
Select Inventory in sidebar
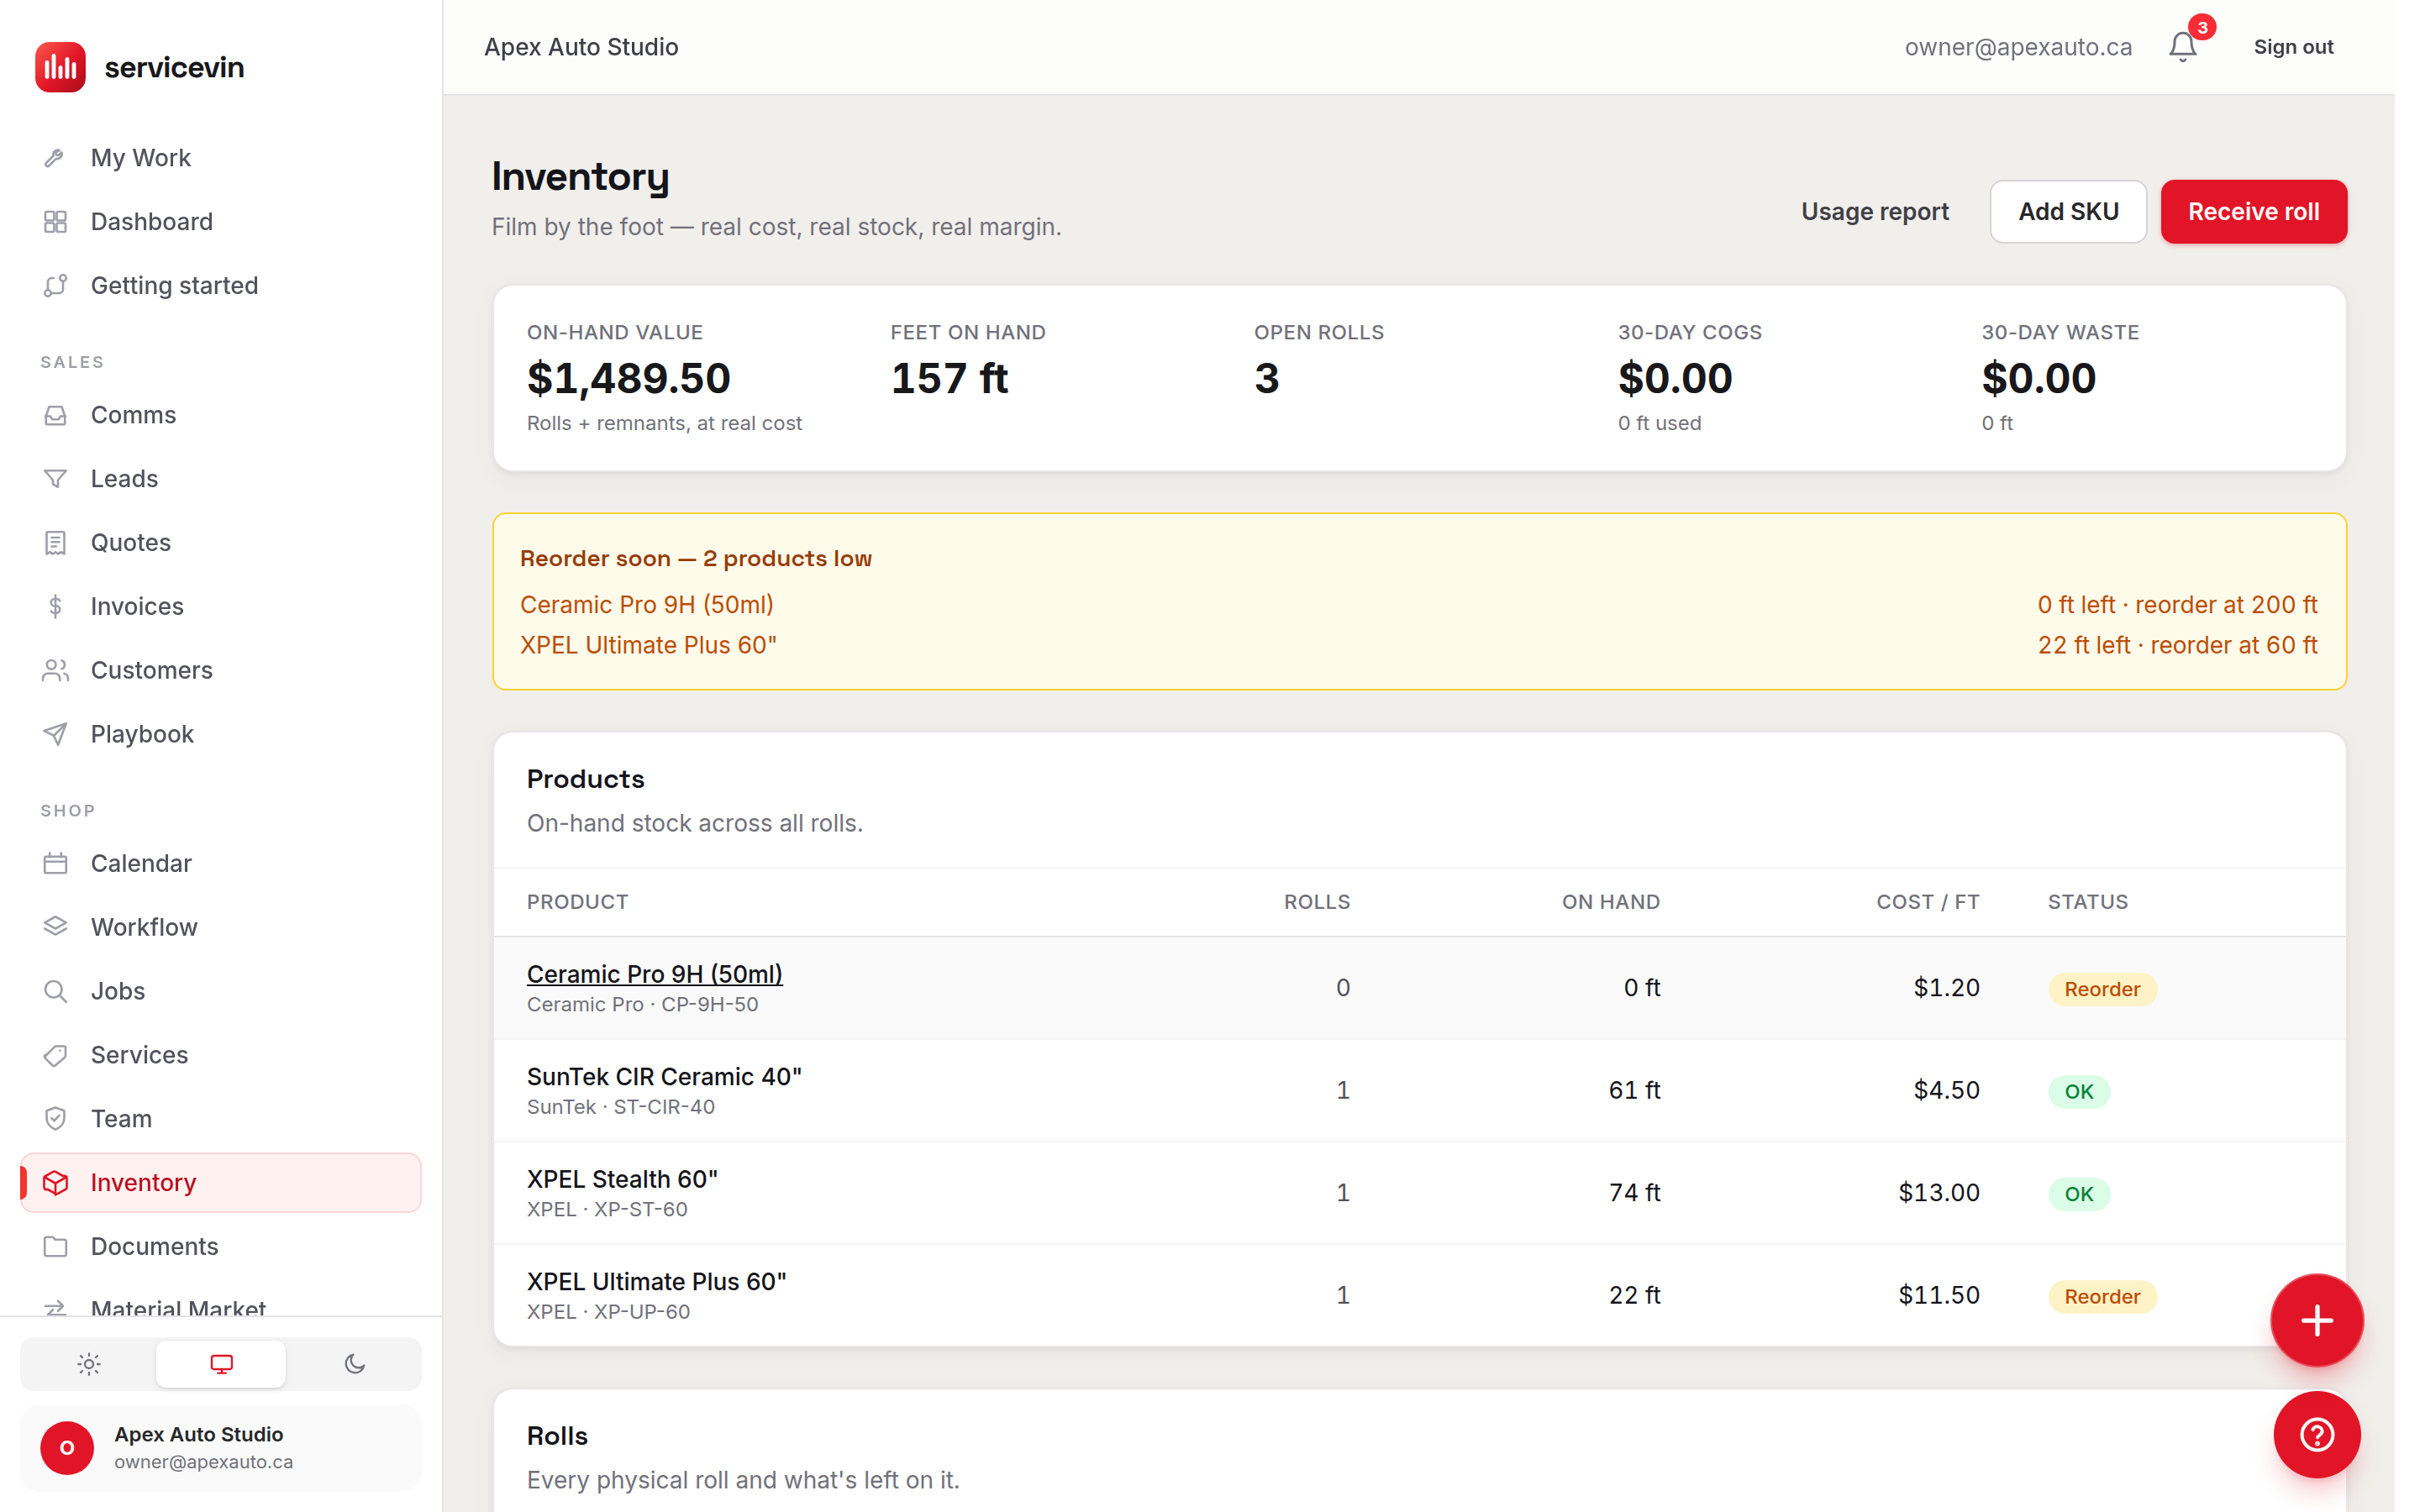(220, 1183)
